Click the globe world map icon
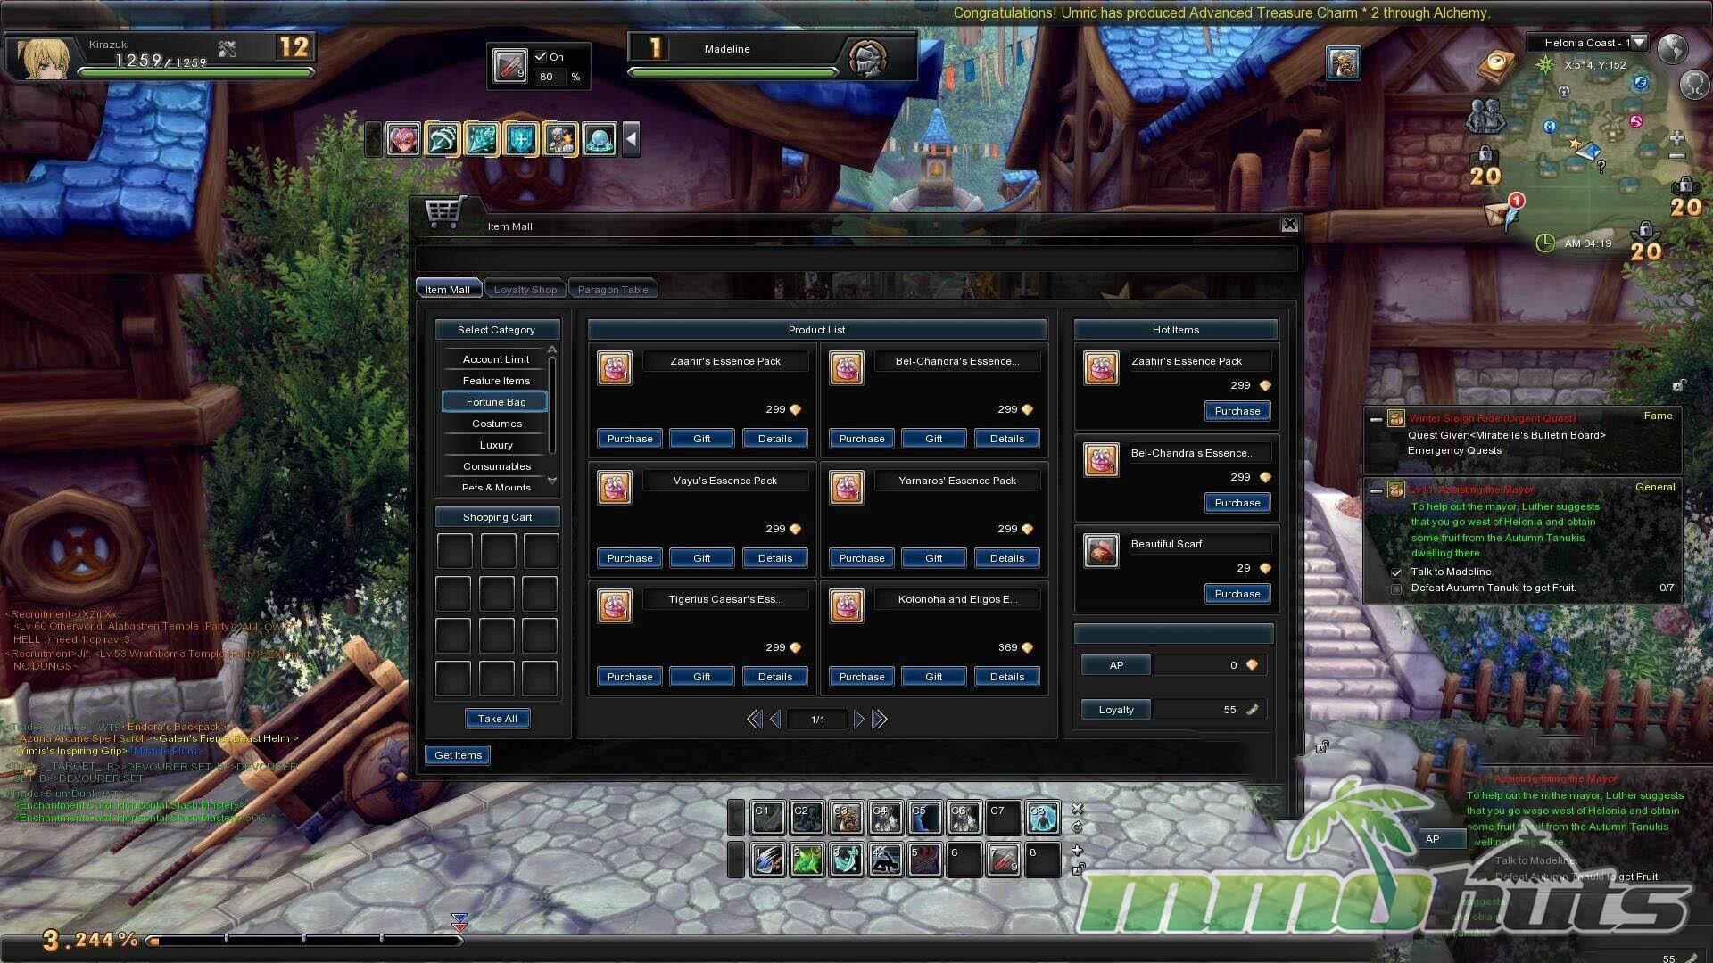1713x963 pixels. 1673,47
